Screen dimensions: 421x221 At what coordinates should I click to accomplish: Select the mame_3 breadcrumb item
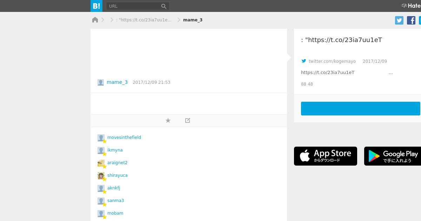(x=193, y=20)
